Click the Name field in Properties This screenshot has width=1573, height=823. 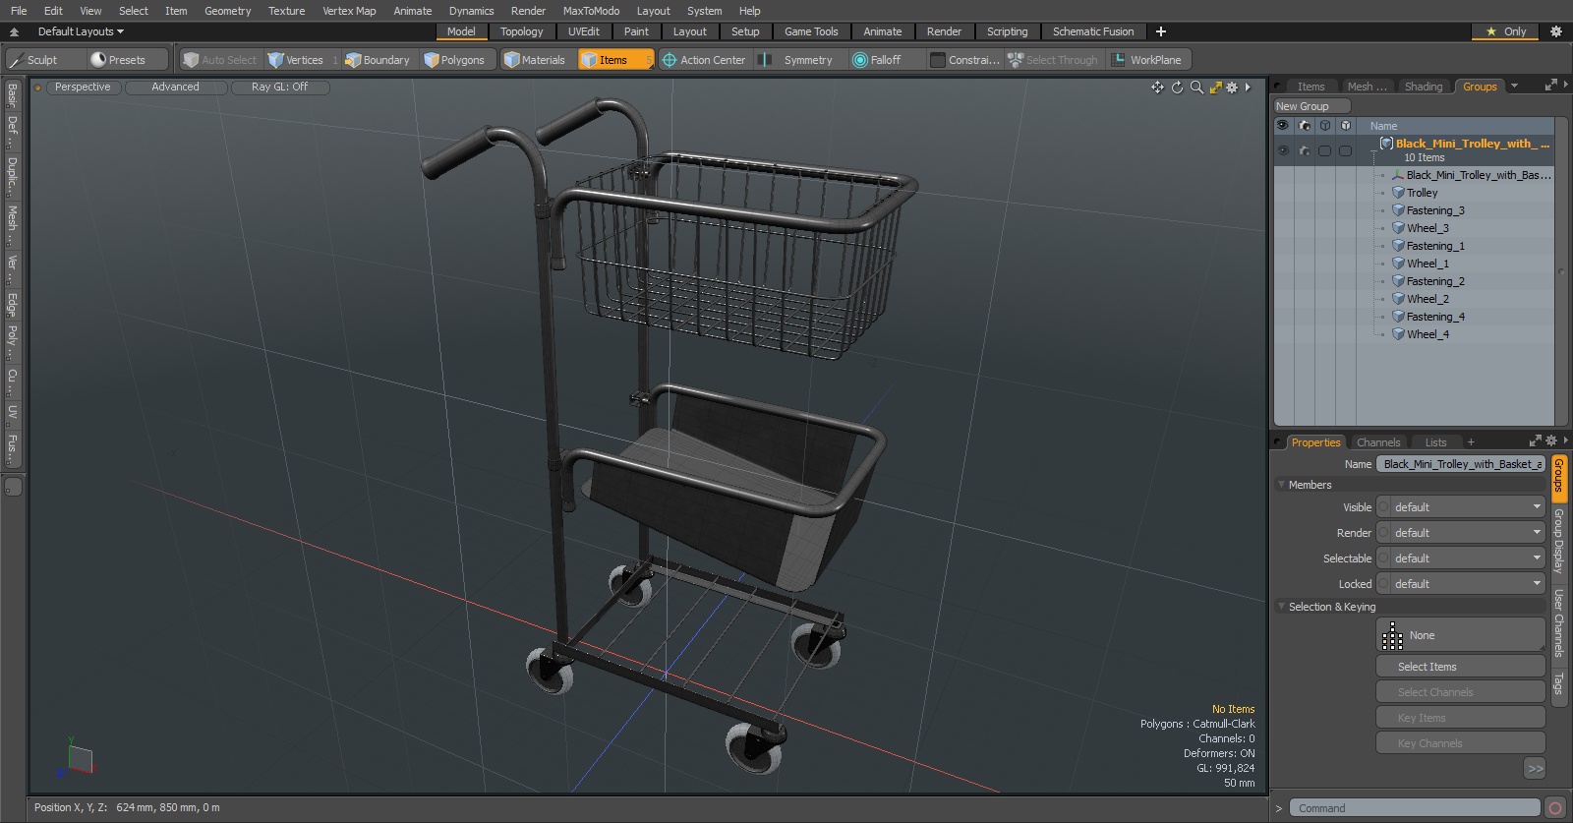click(1461, 464)
